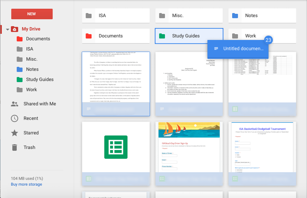Click the 104 MB used storage text

(x=27, y=178)
